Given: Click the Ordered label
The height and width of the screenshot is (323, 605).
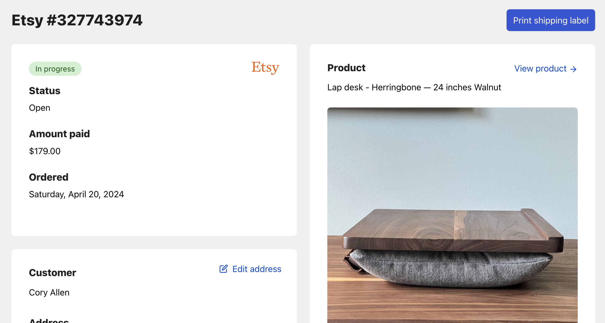Looking at the screenshot, I should (49, 177).
